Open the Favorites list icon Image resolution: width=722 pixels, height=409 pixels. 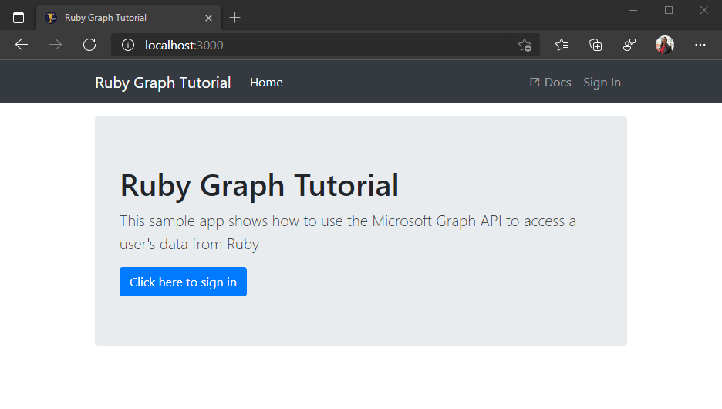pyautogui.click(x=562, y=45)
